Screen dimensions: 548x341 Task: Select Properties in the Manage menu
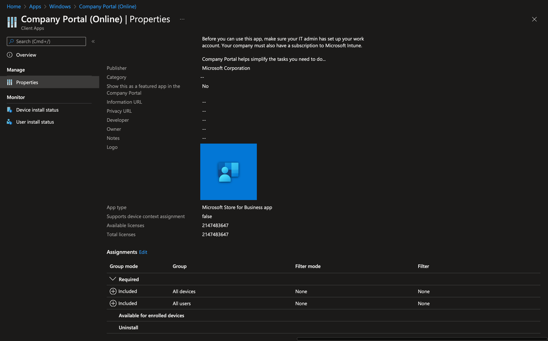click(x=49, y=82)
